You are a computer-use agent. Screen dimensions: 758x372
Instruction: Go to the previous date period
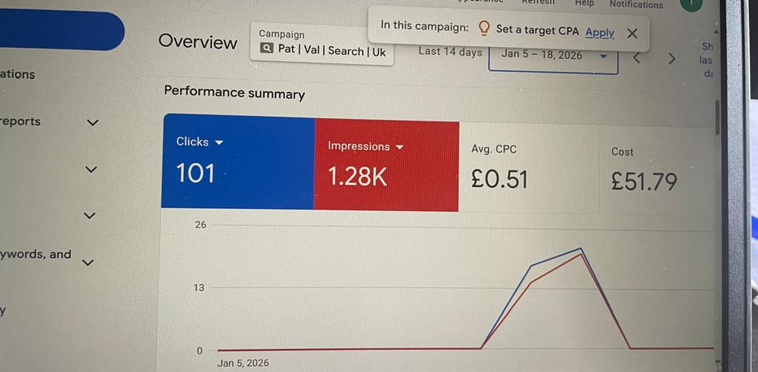coord(637,57)
